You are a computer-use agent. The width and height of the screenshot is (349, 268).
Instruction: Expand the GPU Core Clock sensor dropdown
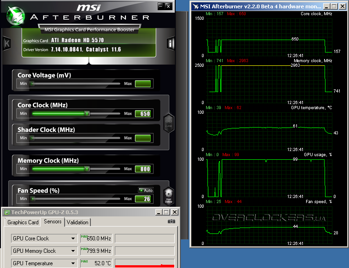73,239
